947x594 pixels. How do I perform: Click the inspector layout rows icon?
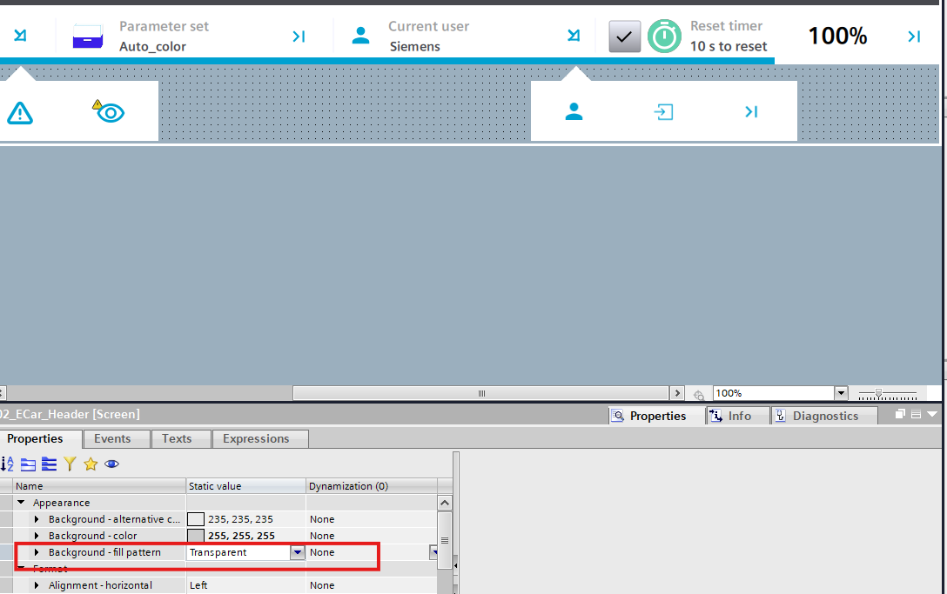(916, 414)
